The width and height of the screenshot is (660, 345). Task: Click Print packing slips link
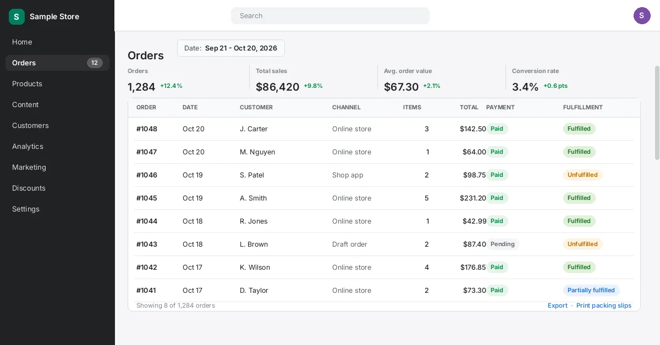[x=604, y=305]
